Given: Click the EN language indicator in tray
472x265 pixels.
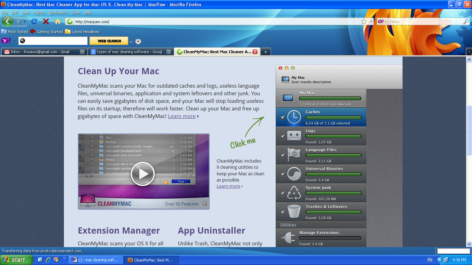Looking at the screenshot, I should coord(429,260).
